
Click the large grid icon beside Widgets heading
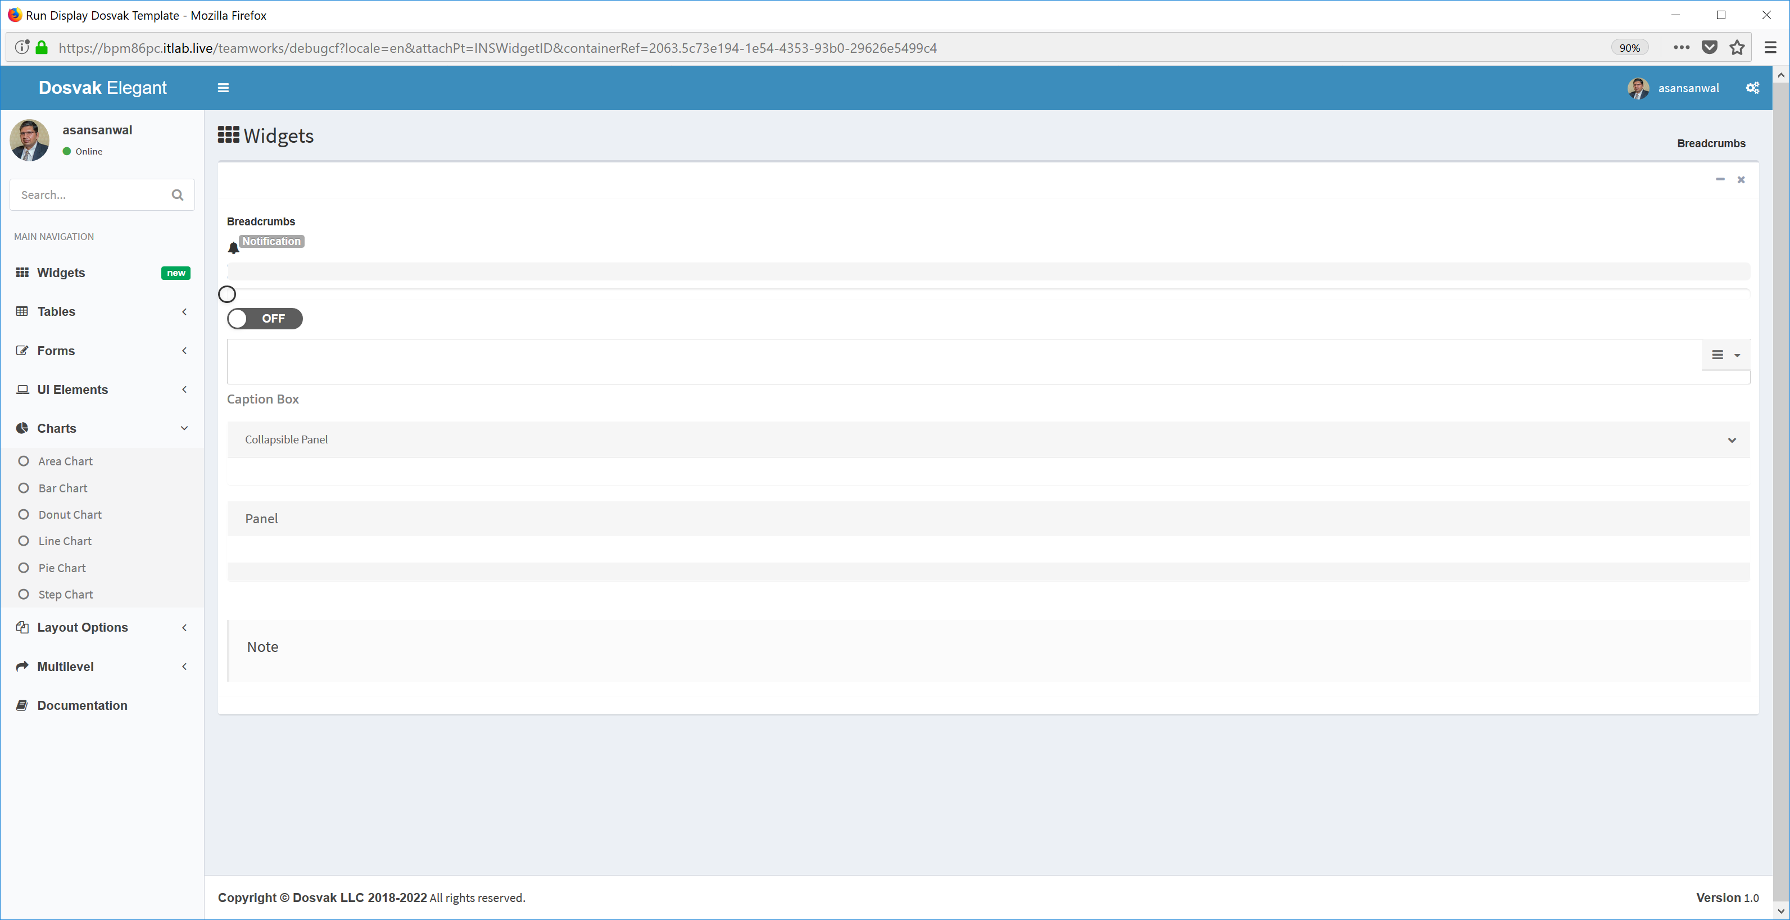(x=229, y=135)
